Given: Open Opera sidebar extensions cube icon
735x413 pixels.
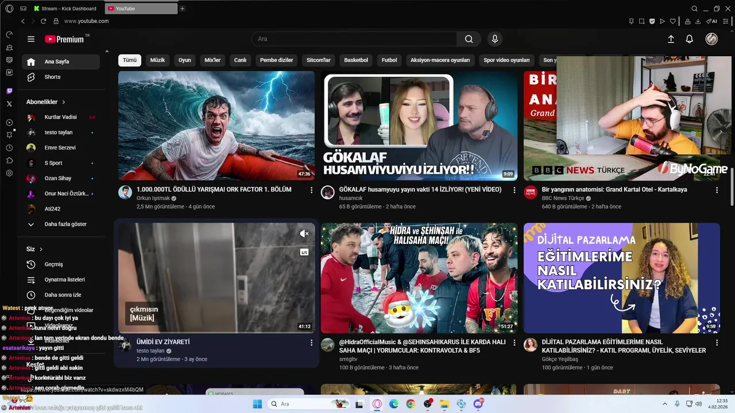Looking at the screenshot, I should [x=9, y=160].
